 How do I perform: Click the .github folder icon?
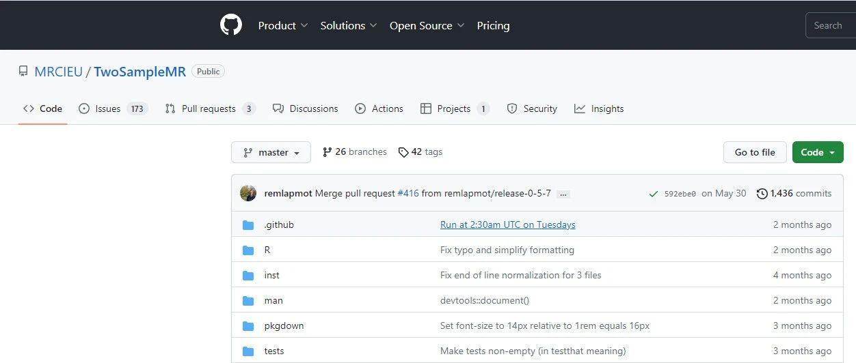[248, 225]
